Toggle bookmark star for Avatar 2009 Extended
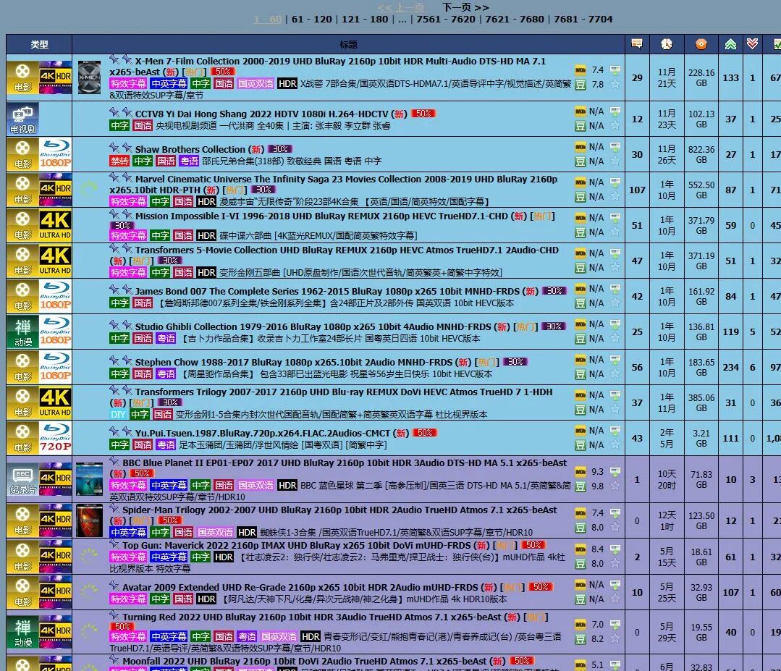This screenshot has height=671, width=781. [615, 599]
